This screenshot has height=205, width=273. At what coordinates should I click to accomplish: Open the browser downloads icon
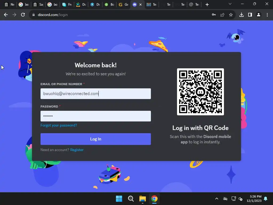[x=242, y=15]
